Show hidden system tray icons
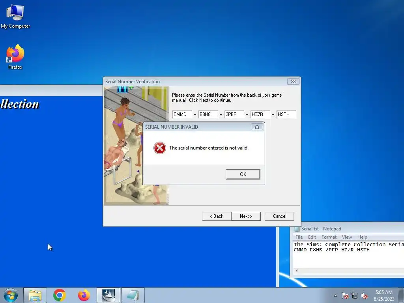The image size is (404, 303). click(335, 296)
